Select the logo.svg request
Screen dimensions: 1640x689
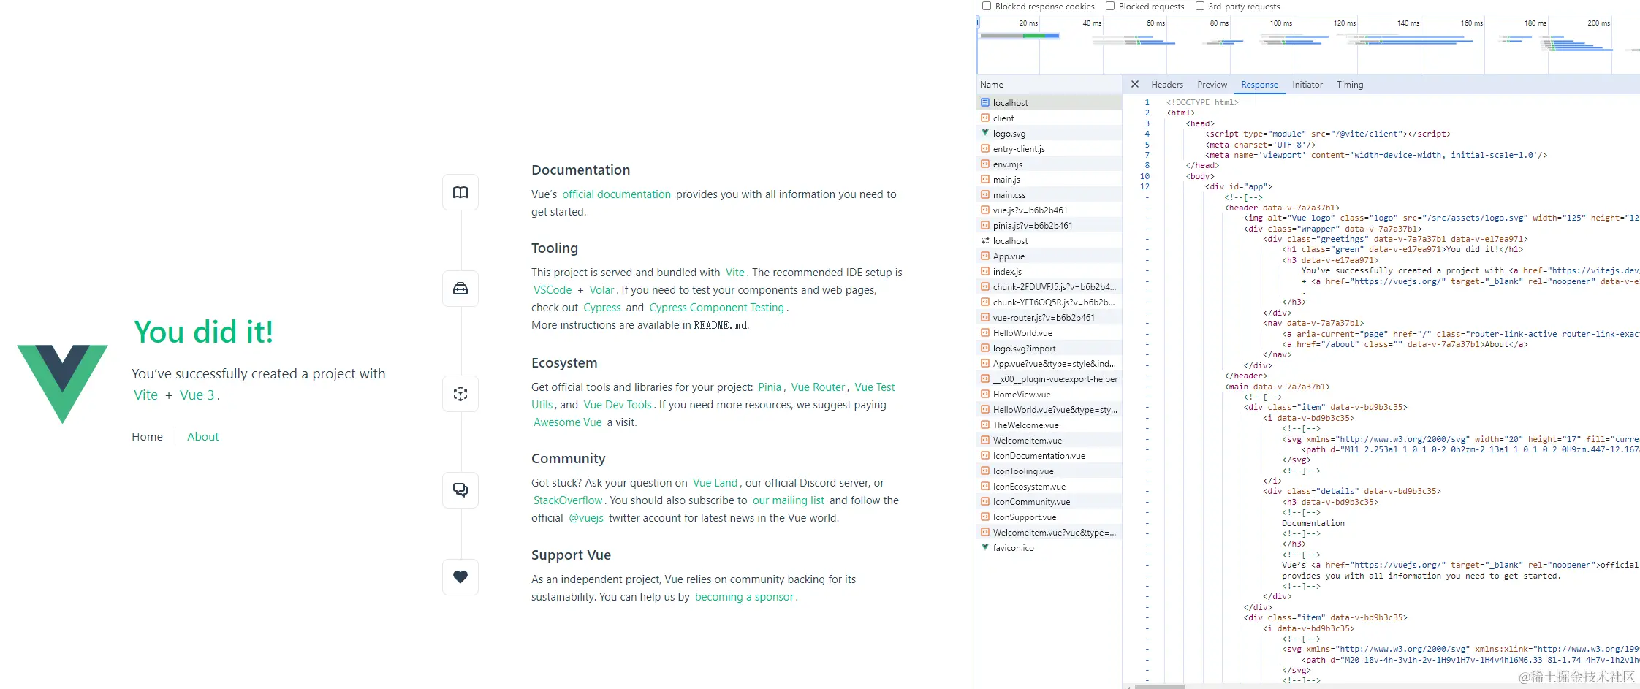[x=1049, y=134]
